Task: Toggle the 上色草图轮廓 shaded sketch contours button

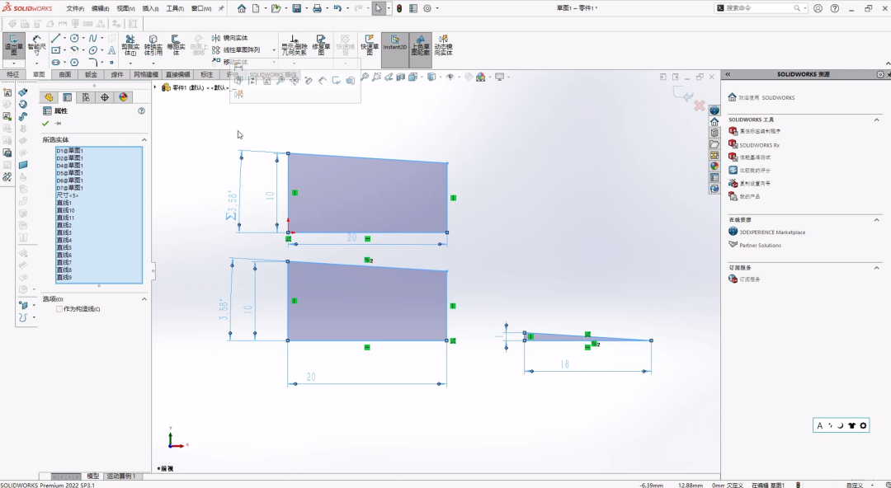Action: click(420, 46)
